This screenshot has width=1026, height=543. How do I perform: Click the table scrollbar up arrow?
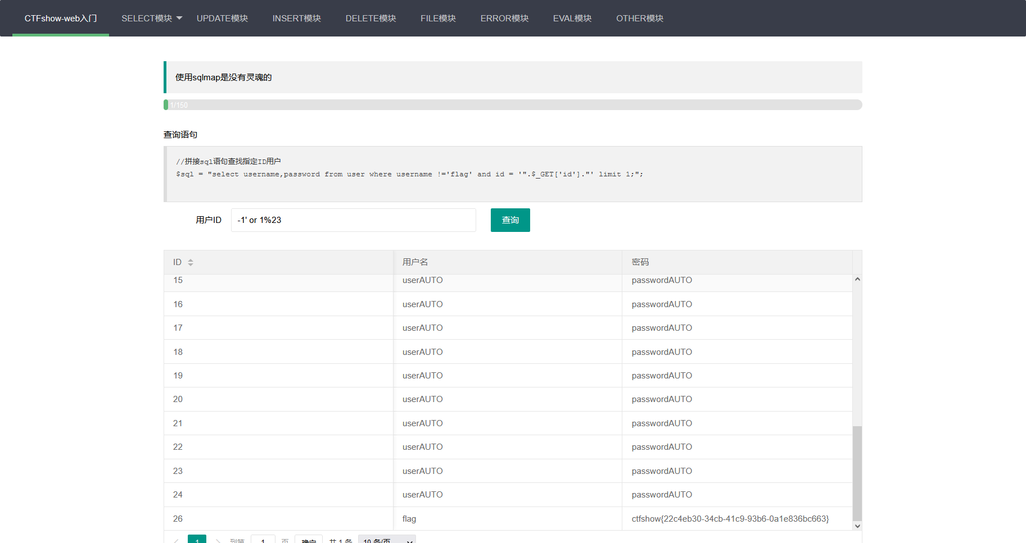coord(857,279)
